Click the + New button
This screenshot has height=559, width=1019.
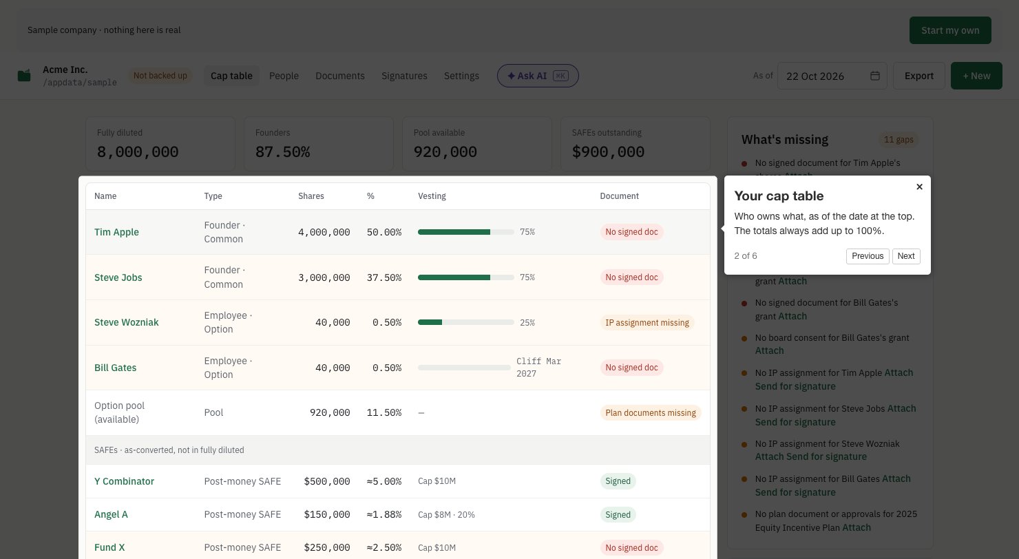(x=976, y=76)
